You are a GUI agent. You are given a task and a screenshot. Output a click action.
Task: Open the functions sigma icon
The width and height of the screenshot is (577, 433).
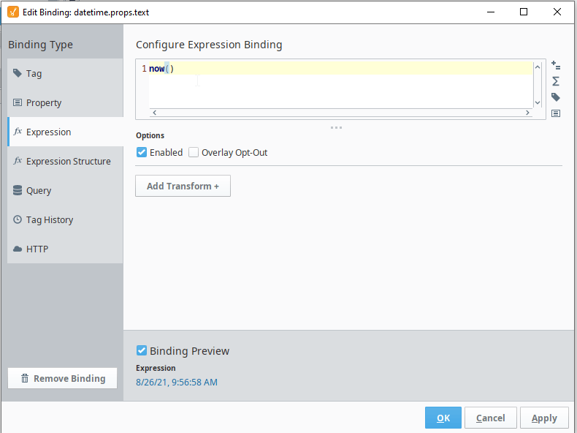point(556,81)
